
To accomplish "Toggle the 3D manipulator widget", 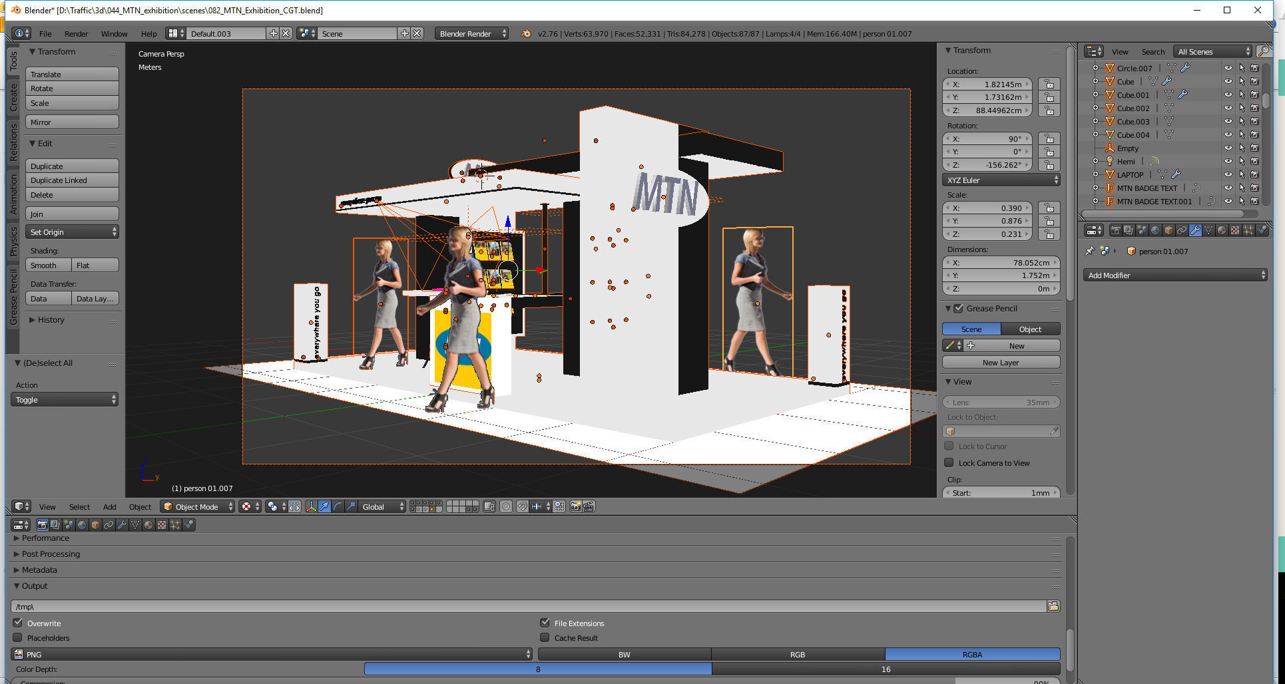I will [x=311, y=506].
